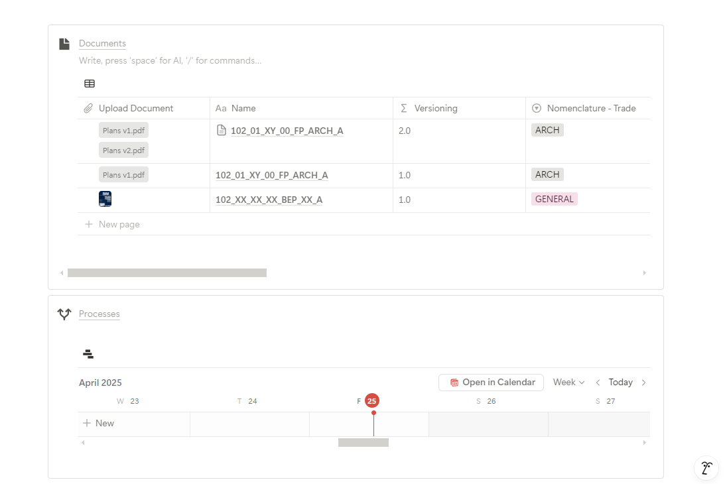Go to the previous week with left chevron

pyautogui.click(x=598, y=383)
